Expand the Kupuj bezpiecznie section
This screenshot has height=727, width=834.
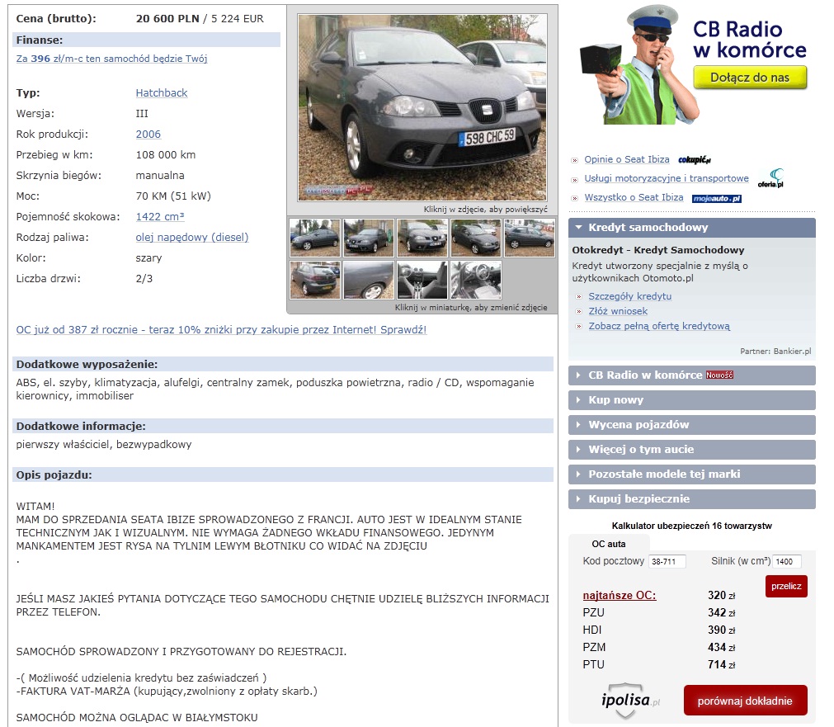coord(691,499)
